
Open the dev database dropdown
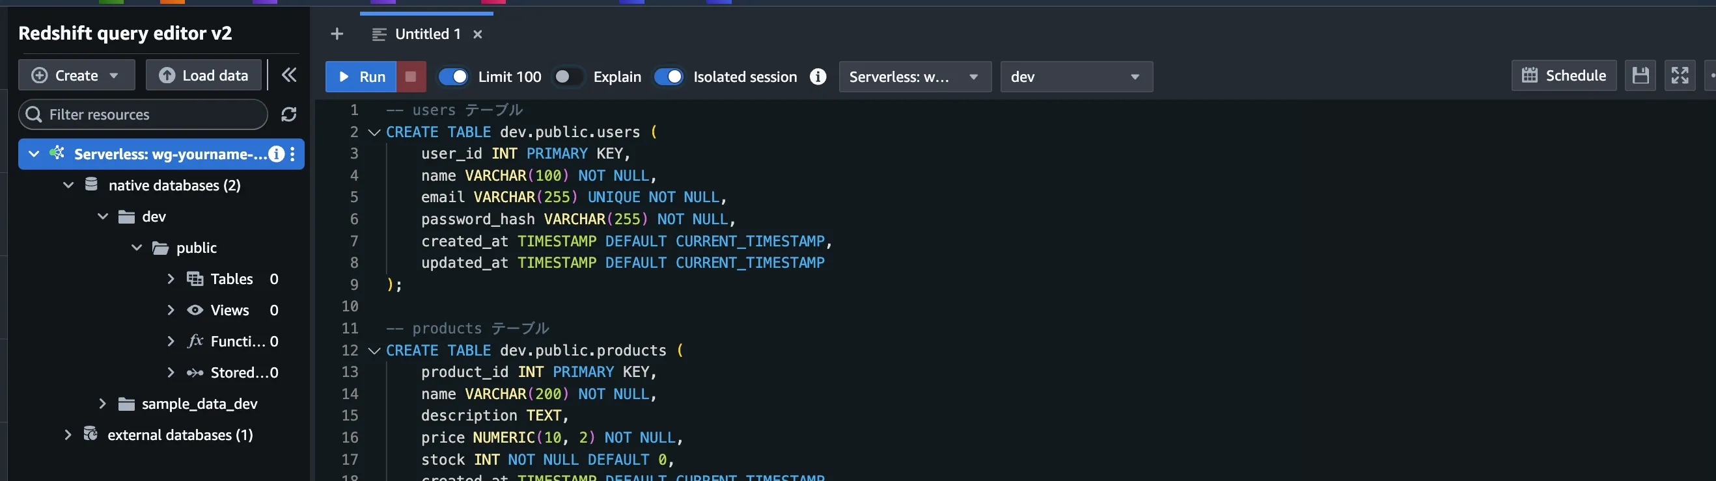pos(1075,77)
